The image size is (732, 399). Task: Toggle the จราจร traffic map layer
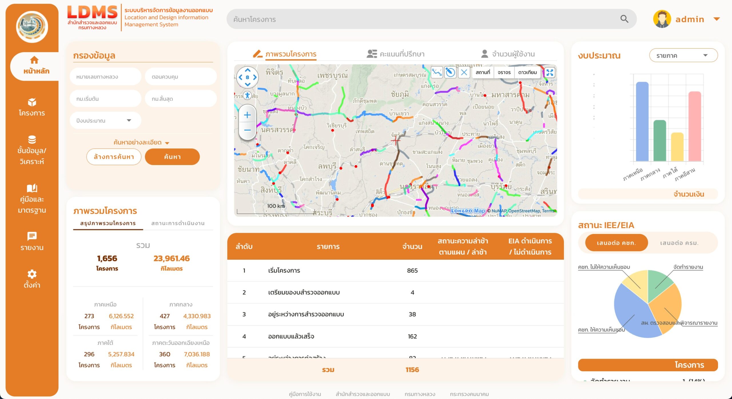[504, 72]
